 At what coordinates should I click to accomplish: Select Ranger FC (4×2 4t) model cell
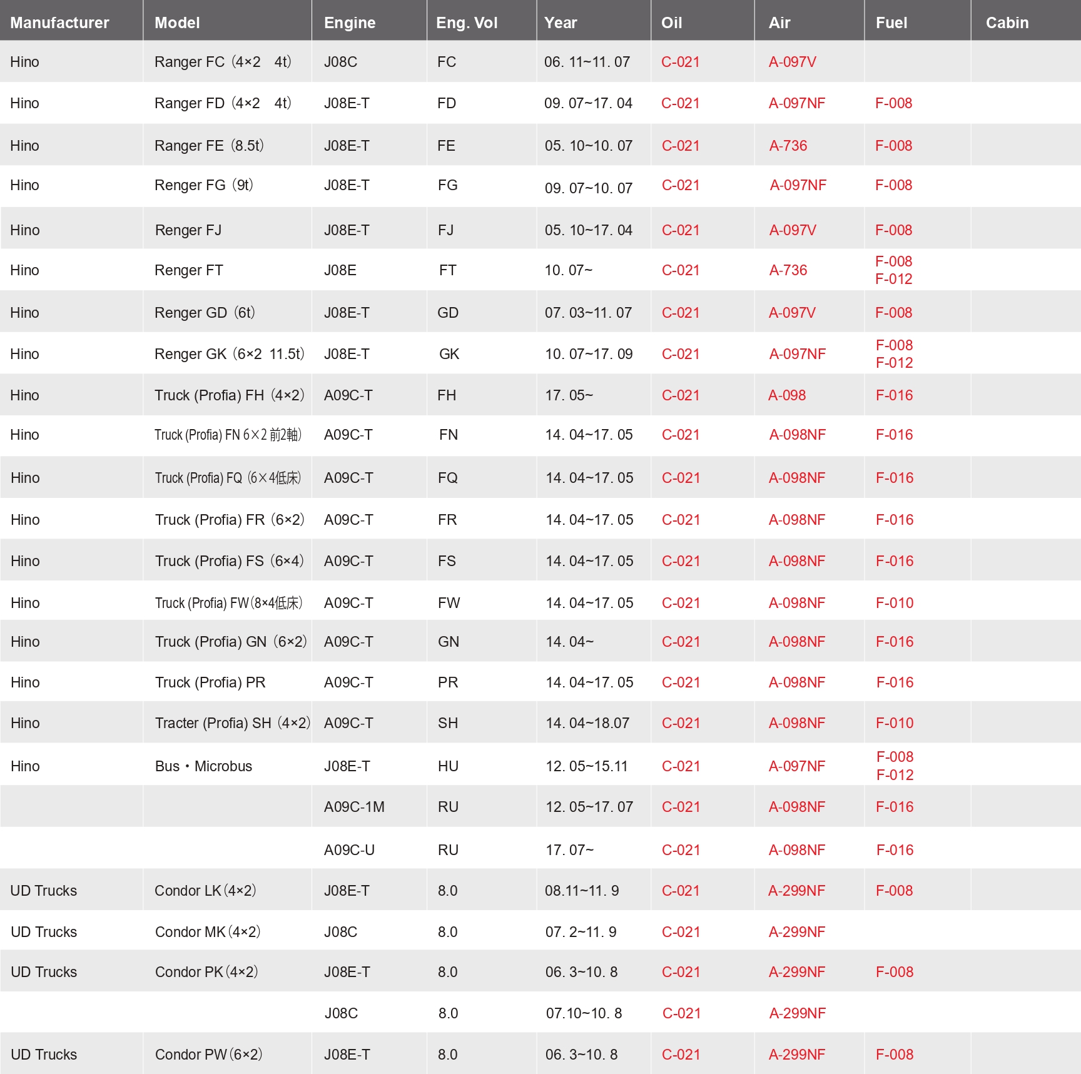click(223, 62)
